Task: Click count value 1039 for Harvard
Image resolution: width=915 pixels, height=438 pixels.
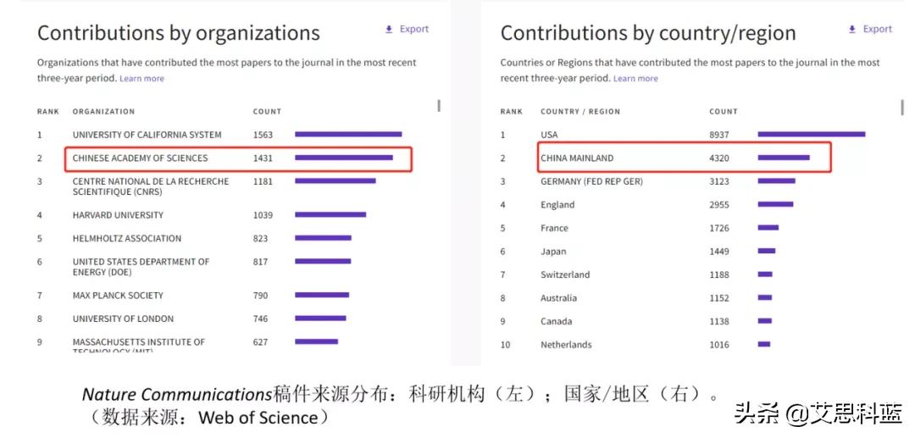Action: point(263,215)
